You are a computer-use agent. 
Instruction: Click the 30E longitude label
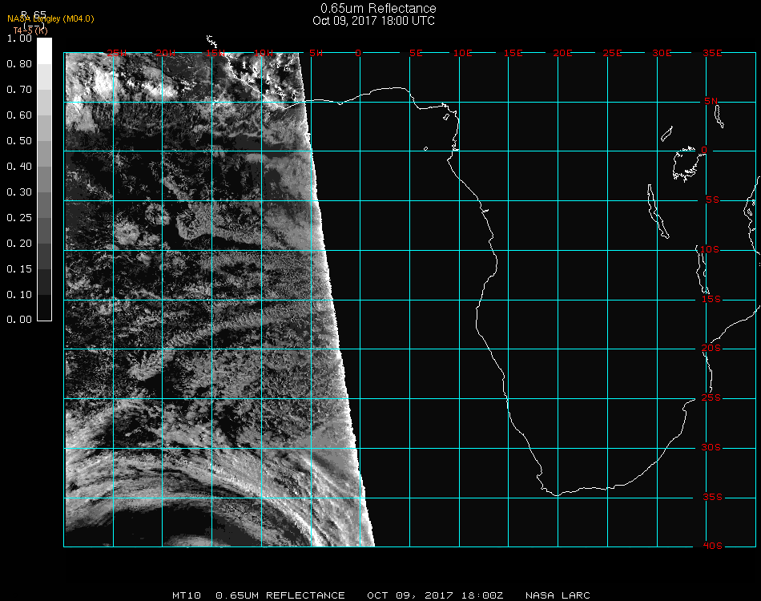[x=662, y=53]
